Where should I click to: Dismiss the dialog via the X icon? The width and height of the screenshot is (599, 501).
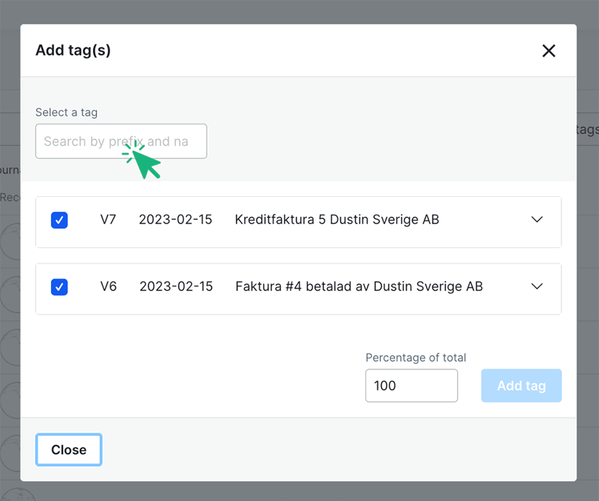pos(549,50)
